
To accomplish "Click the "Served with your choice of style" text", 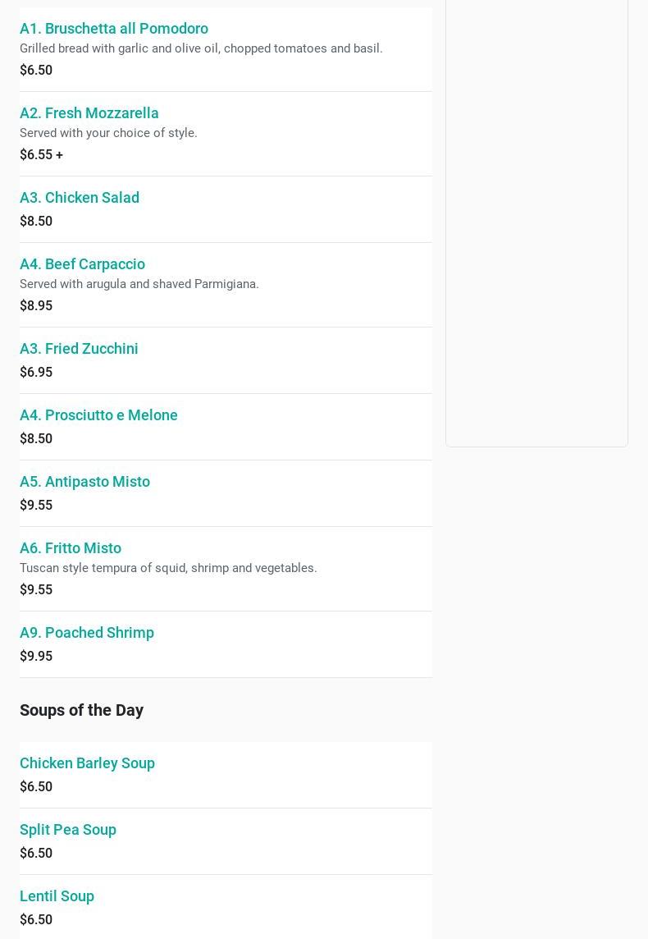I will pos(108,133).
